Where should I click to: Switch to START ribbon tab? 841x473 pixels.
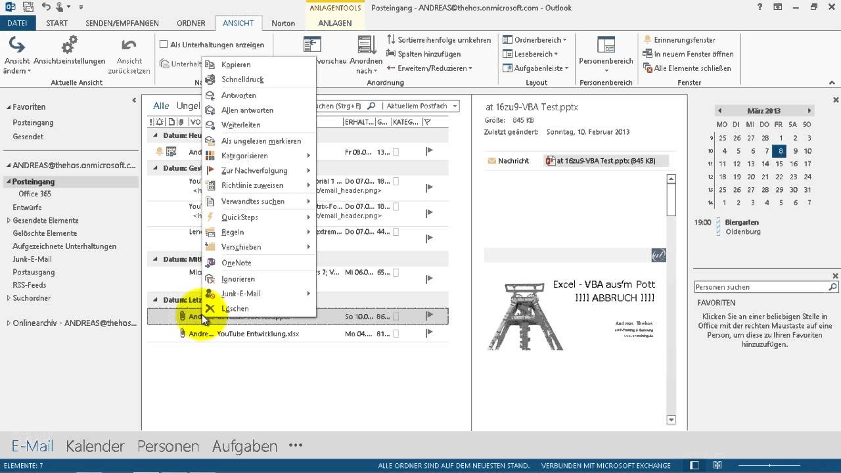[x=57, y=23]
